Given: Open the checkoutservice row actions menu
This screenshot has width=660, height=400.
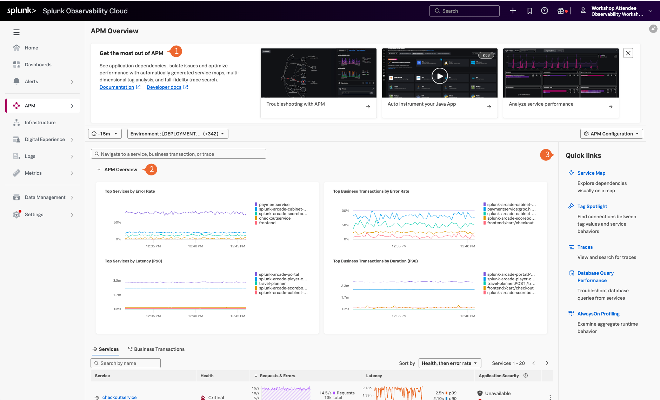Looking at the screenshot, I should pos(550,397).
